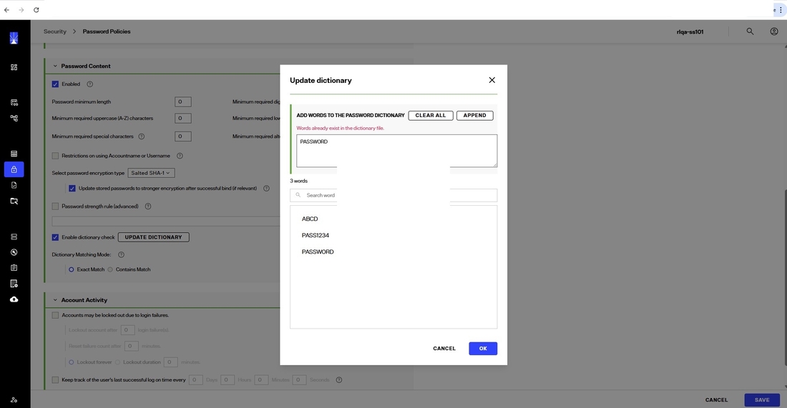Open the clipboard icon in sidebar
This screenshot has height=408, width=787.
(14, 268)
